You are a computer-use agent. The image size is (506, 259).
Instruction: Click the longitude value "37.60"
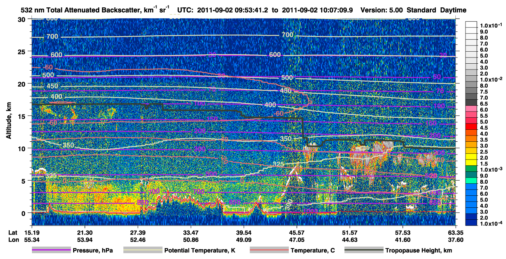(455, 240)
